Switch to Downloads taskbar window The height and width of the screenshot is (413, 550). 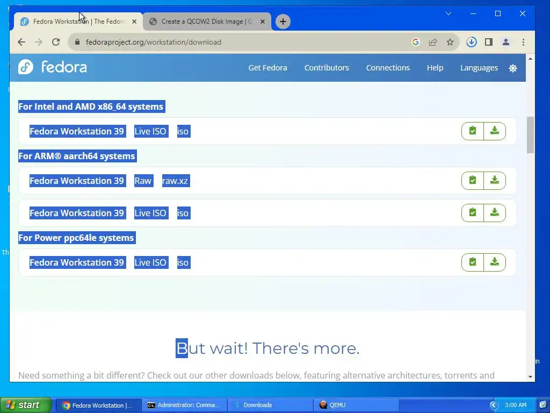click(x=271, y=405)
